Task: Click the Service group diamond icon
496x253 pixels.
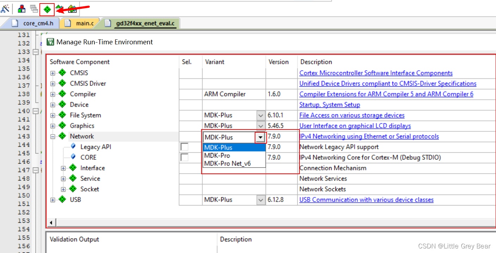Action: tap(73, 178)
